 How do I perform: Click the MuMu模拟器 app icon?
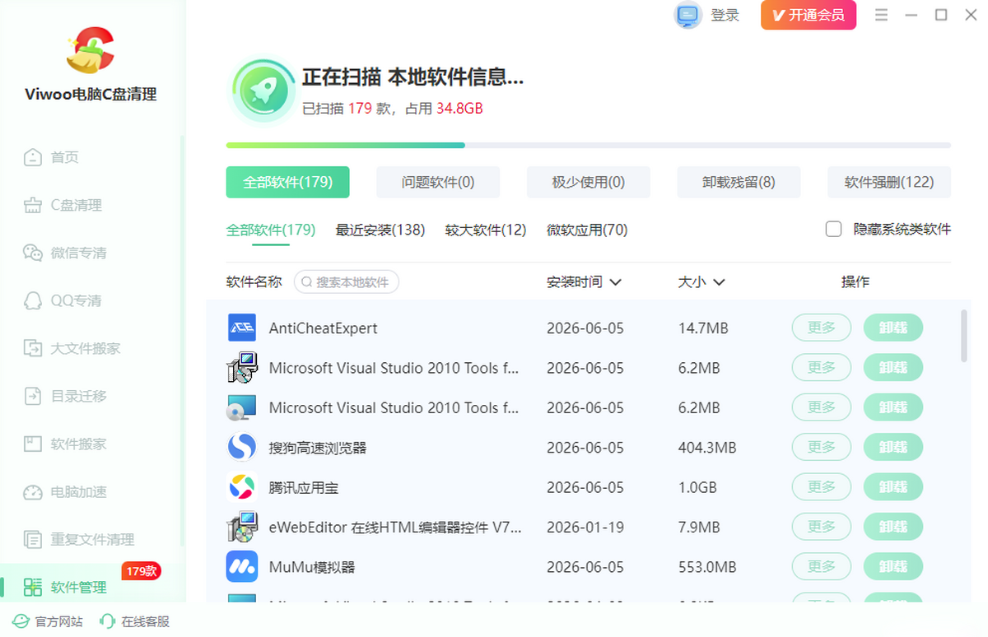[x=242, y=567]
